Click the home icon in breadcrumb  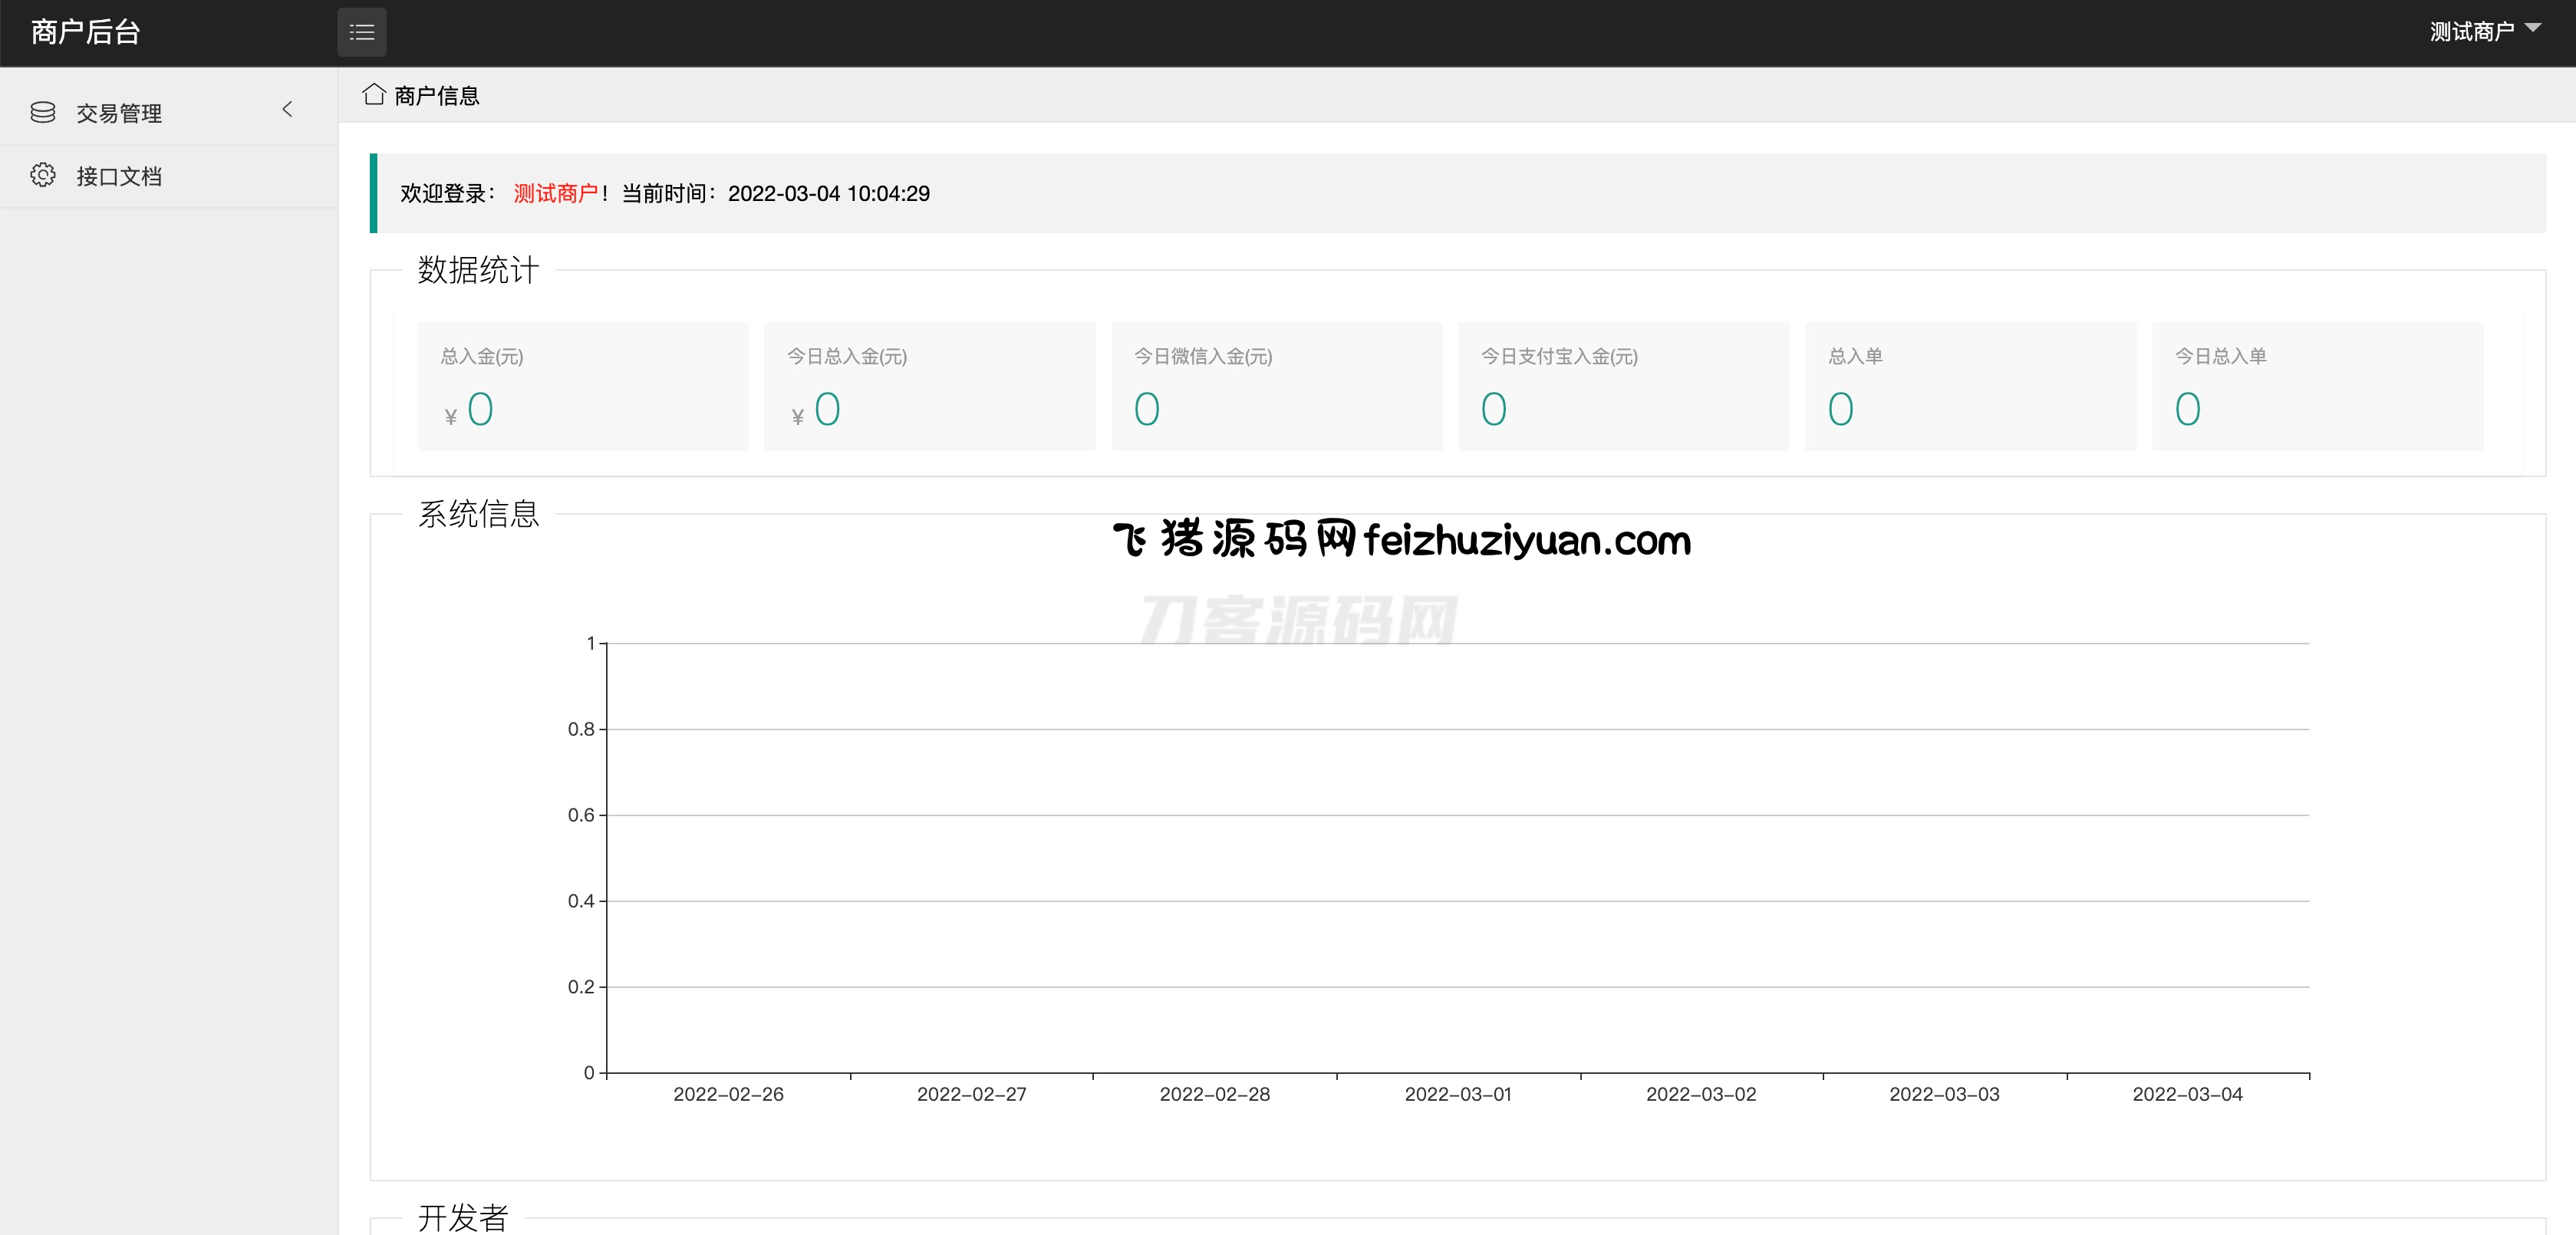coord(374,95)
